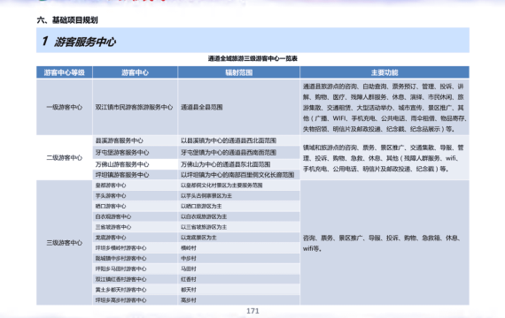The height and width of the screenshot is (318, 505).
Task: Select the 皇都游客中心 cell
Action: tap(135, 185)
